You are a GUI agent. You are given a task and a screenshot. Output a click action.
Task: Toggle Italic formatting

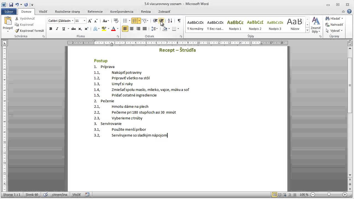pos(57,29)
